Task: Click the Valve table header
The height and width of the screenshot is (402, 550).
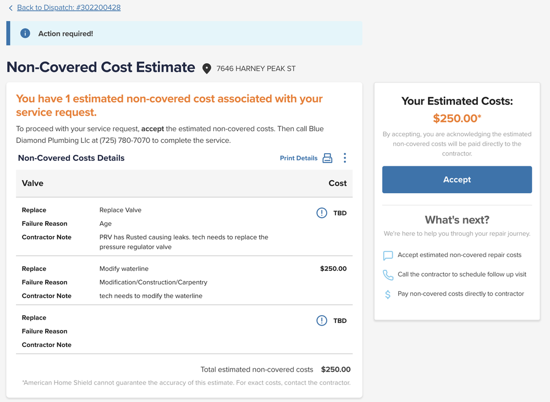Action: click(x=32, y=183)
